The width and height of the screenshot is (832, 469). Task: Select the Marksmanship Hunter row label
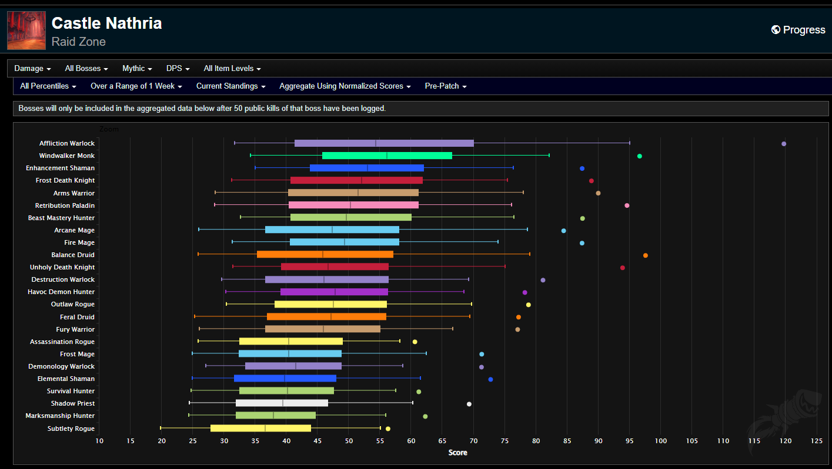(60, 416)
